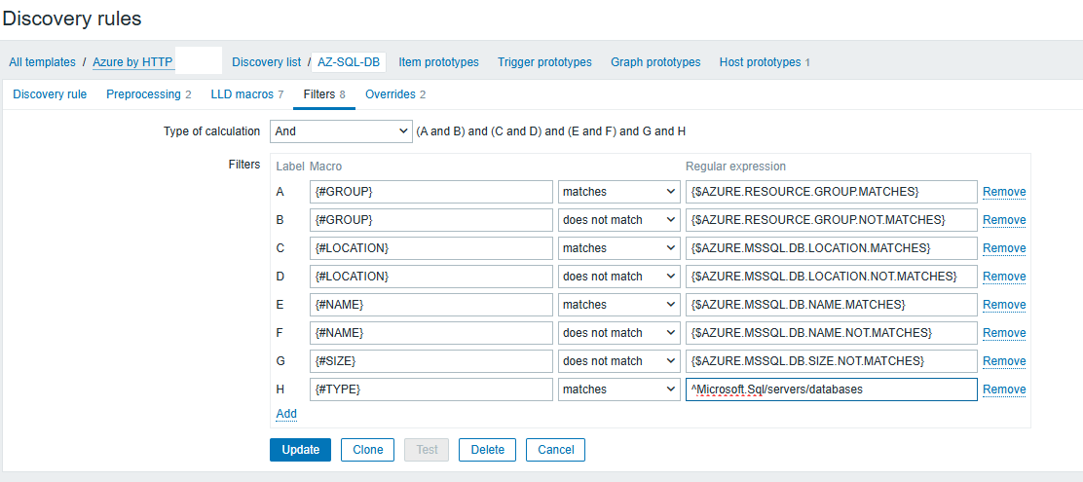
Task: Add a new filter row
Action: 286,414
